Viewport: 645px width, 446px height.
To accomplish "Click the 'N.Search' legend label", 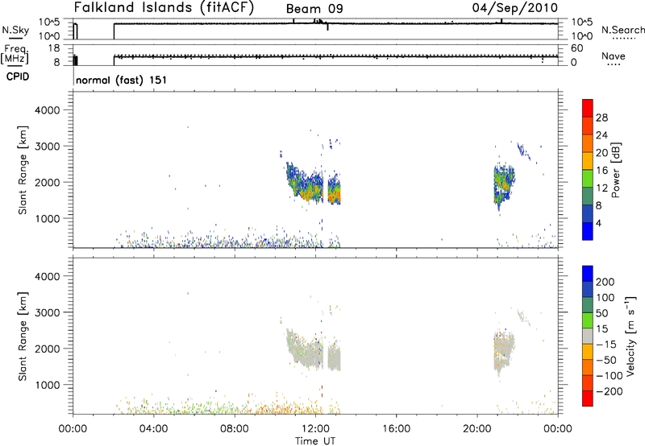I will pyautogui.click(x=622, y=30).
